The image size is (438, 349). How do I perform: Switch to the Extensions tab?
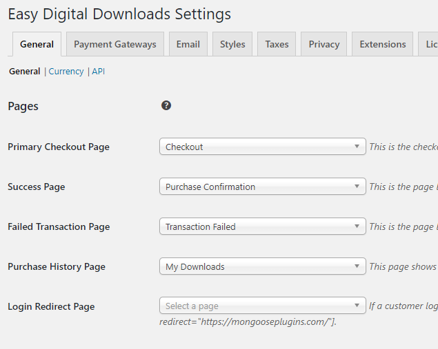pos(382,44)
